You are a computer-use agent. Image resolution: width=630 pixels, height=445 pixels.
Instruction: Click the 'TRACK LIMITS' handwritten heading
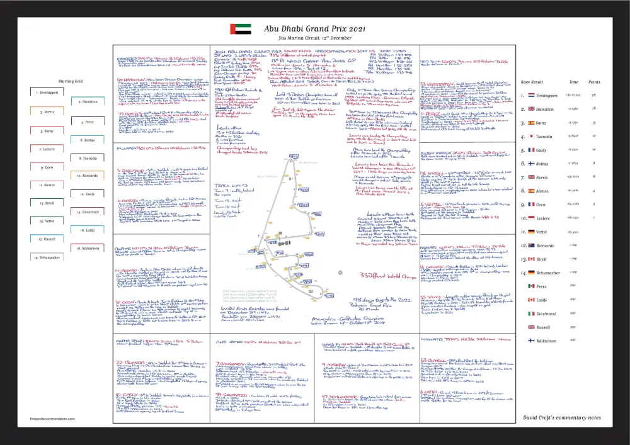(230, 186)
